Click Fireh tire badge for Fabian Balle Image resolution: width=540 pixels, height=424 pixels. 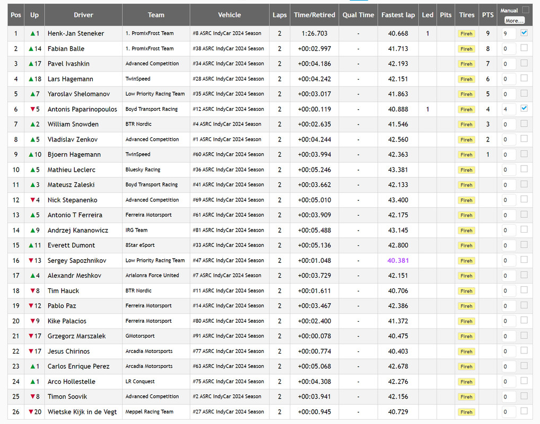466,49
